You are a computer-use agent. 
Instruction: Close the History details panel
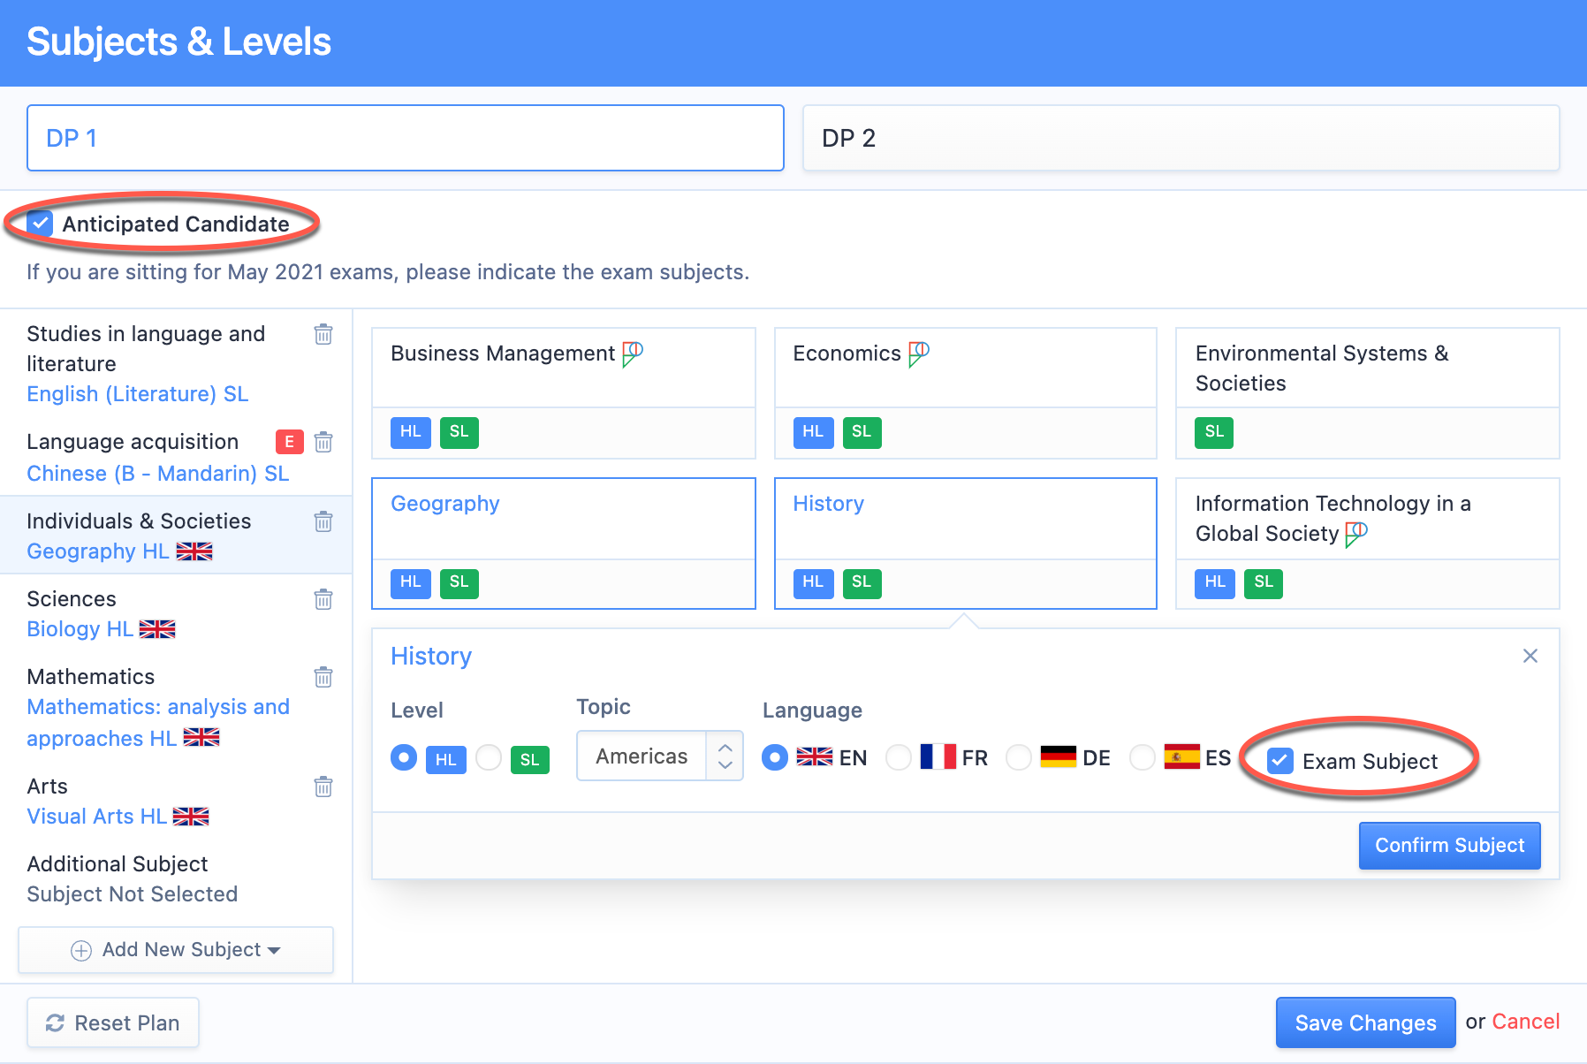[x=1530, y=656]
